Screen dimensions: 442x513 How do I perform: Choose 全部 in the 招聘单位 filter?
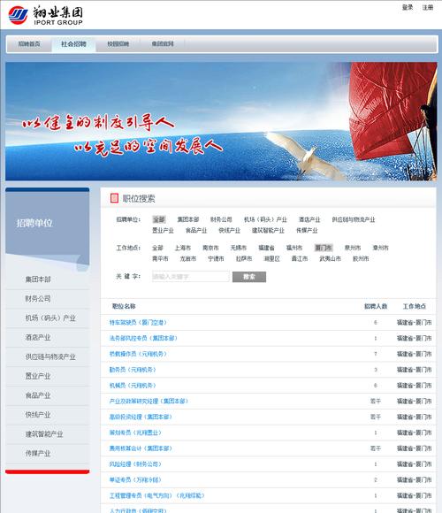tap(159, 219)
